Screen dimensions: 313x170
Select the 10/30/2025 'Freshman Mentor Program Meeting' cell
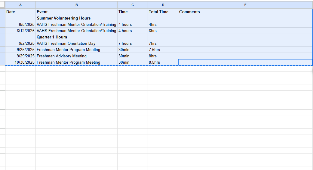[x=76, y=62]
